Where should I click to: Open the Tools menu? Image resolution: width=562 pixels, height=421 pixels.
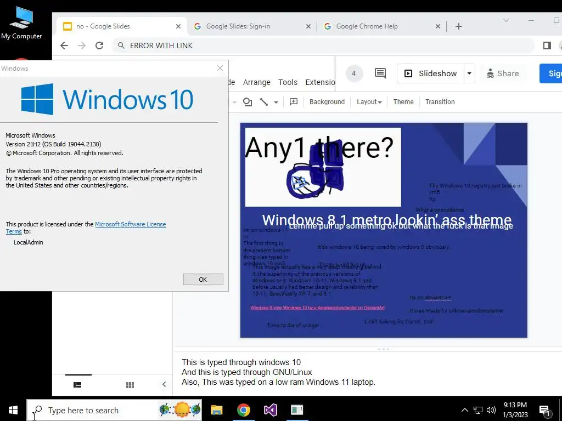tap(288, 82)
